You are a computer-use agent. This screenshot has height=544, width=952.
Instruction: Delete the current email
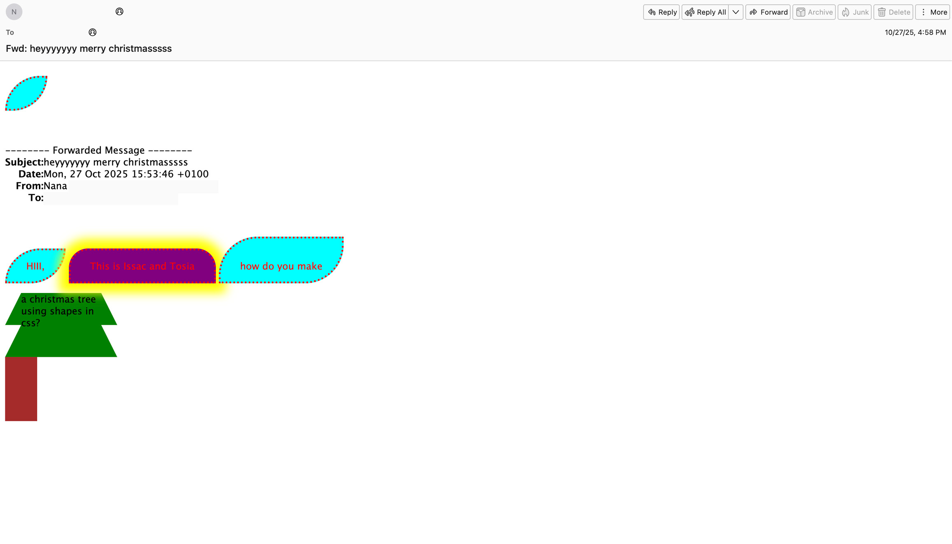[x=893, y=12]
